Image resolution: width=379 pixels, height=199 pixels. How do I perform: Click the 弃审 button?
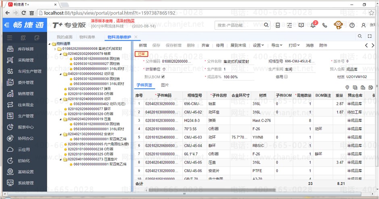pyautogui.click(x=205, y=46)
